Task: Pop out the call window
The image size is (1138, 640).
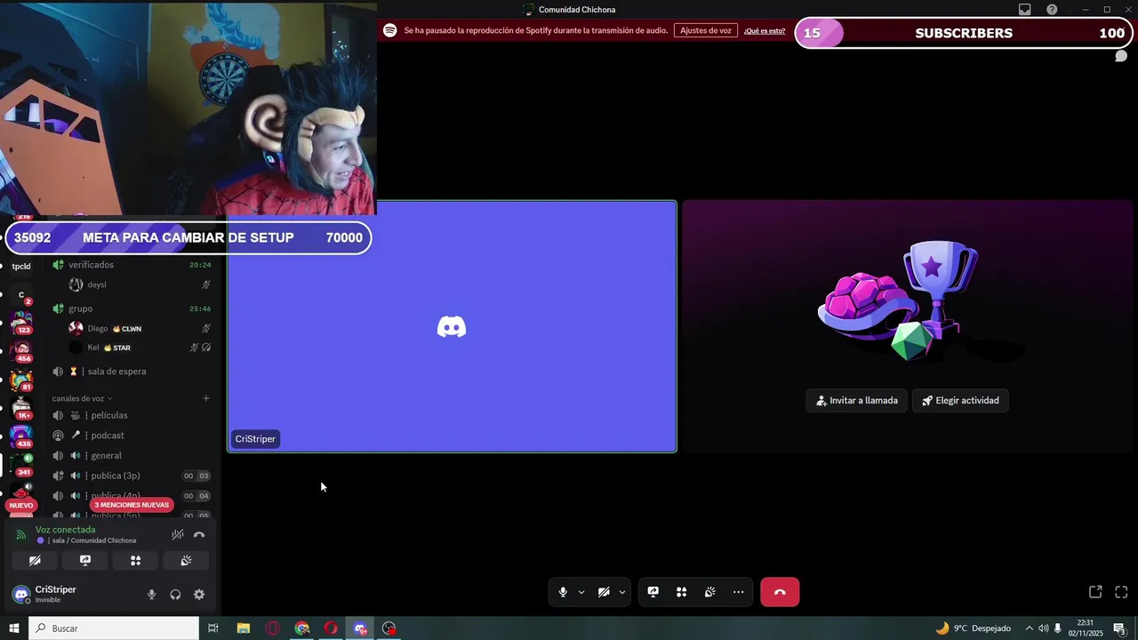Action: [x=1095, y=592]
